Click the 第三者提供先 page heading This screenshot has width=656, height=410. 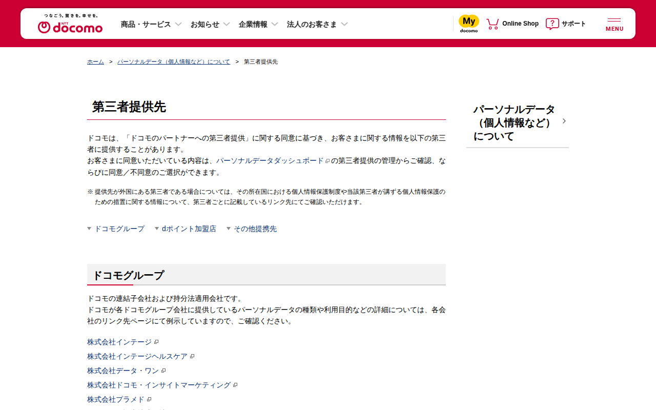(129, 107)
